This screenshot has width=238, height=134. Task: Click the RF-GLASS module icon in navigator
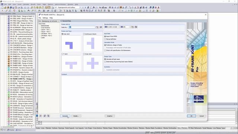tap(9, 103)
